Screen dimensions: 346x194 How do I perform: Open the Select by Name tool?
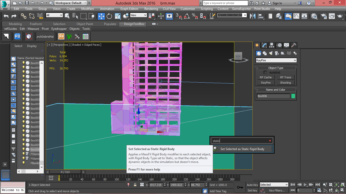click(x=75, y=16)
